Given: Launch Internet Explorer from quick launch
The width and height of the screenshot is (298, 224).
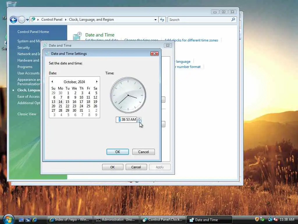Looking at the screenshot, I should tap(35, 220).
